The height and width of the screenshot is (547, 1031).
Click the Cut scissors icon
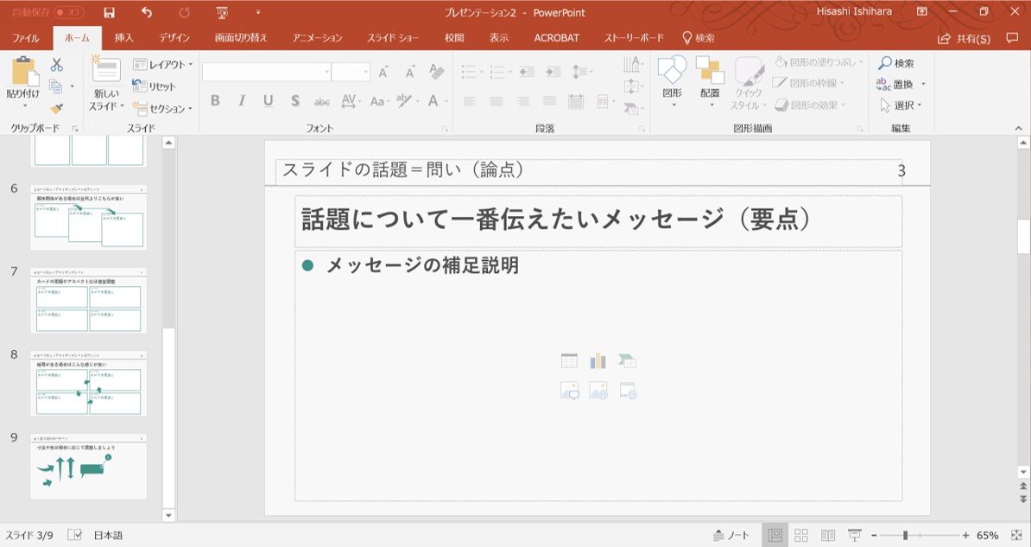(x=56, y=65)
